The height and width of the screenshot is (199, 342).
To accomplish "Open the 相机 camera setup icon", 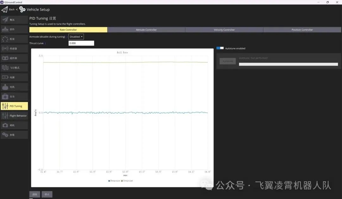I will pyautogui.click(x=5, y=125).
